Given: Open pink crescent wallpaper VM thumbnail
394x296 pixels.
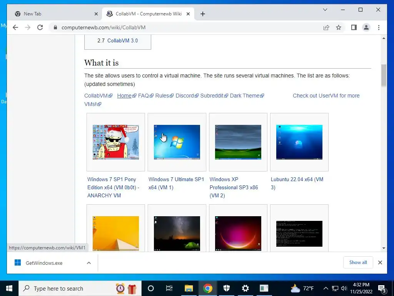Looking at the screenshot, I should click(238, 233).
